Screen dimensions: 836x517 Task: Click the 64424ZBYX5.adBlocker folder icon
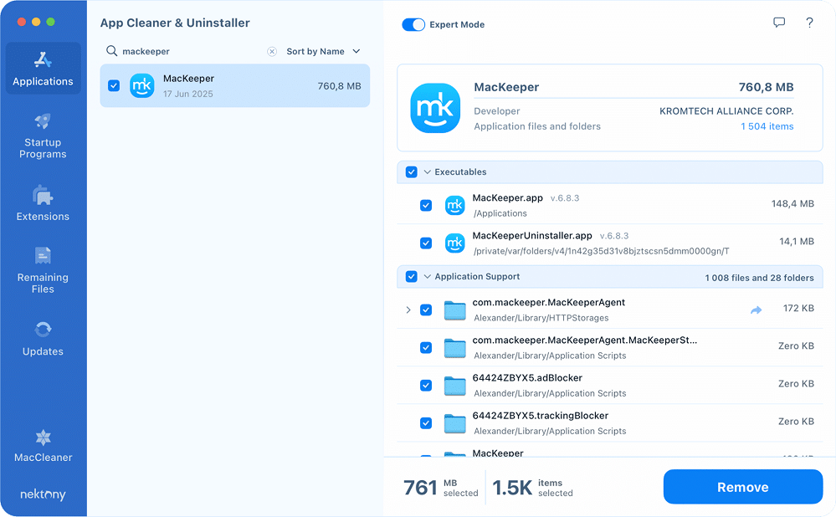click(454, 386)
